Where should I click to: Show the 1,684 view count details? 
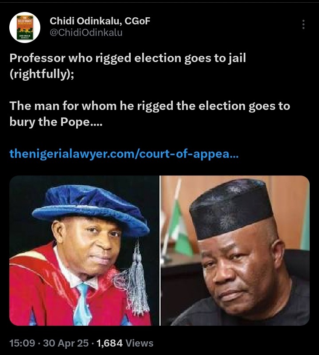coord(109,343)
